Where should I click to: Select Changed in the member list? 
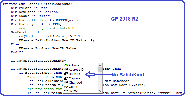75,83
